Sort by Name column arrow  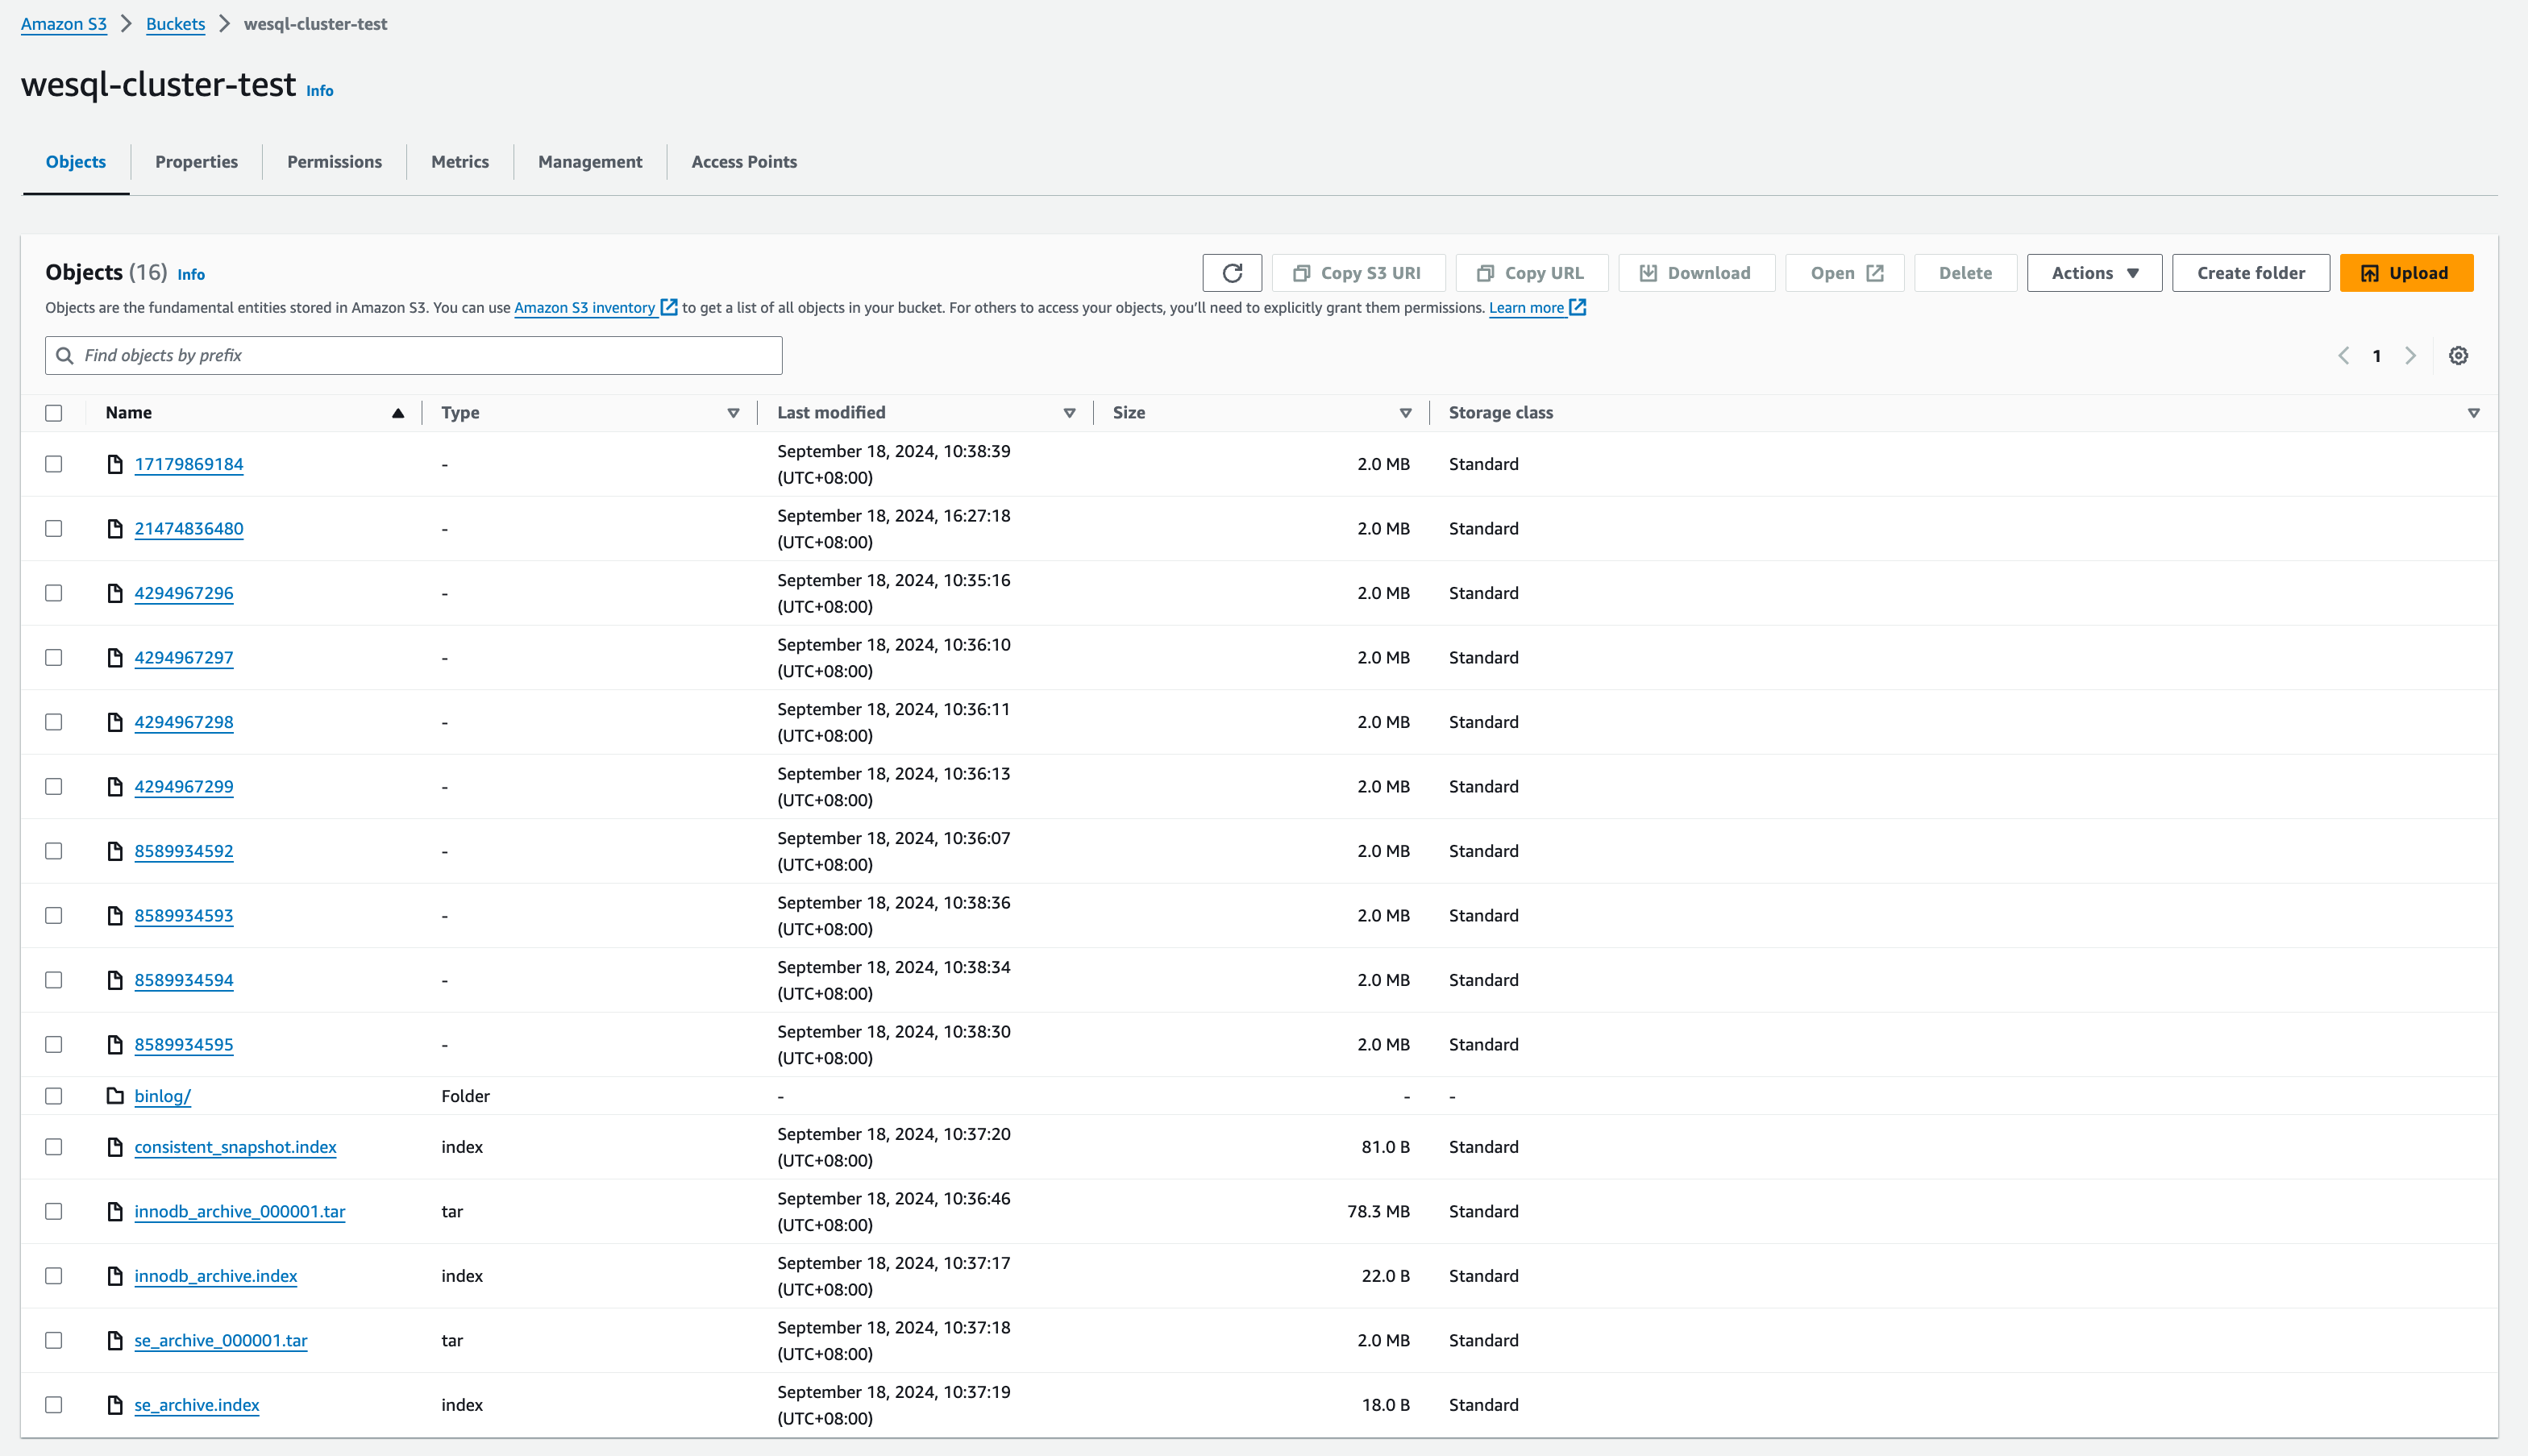tap(398, 413)
